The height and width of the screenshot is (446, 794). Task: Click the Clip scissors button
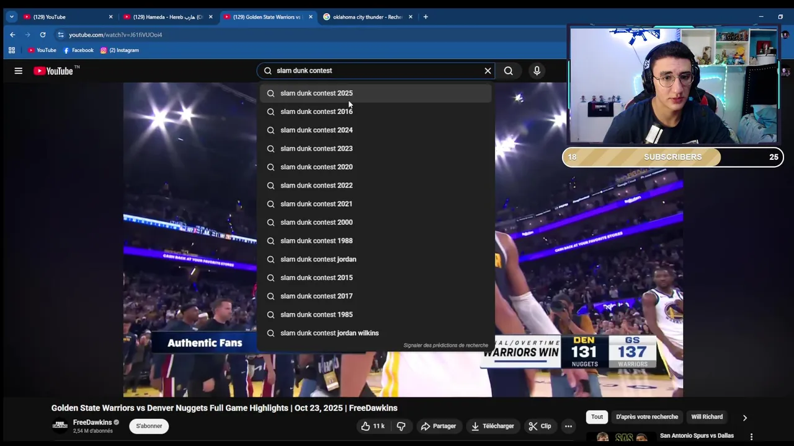[x=540, y=426]
